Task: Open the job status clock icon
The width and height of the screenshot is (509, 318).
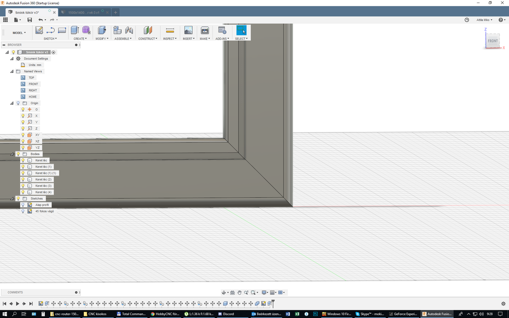Action: click(x=467, y=20)
